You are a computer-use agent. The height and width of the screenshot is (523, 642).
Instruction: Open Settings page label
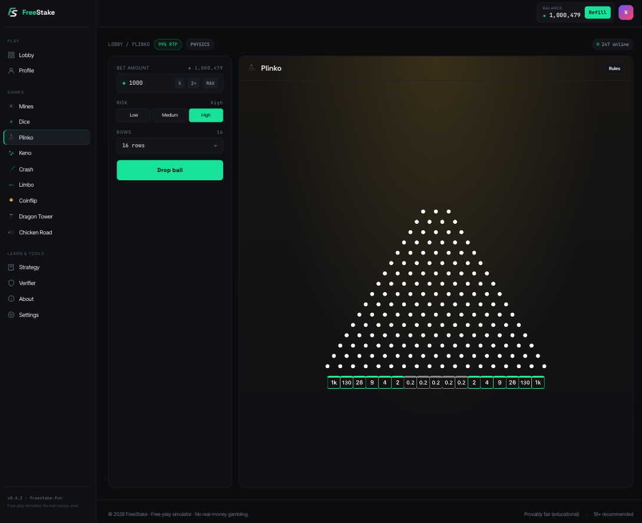(x=29, y=315)
